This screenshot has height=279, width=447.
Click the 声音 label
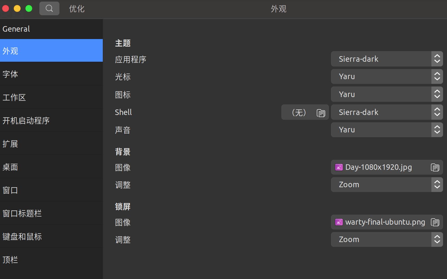tap(123, 130)
